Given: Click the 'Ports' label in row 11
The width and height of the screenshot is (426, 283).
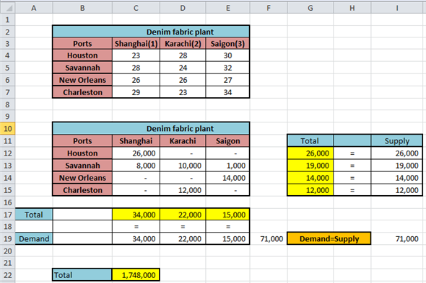Looking at the screenshot, I should pos(82,141).
